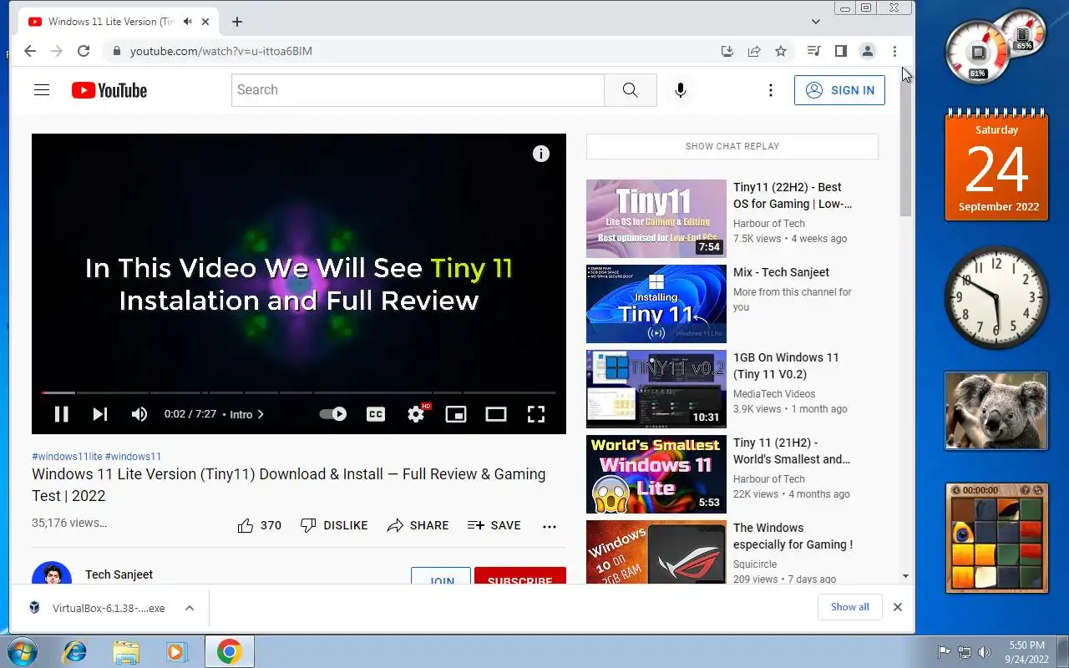Activate the miniplayer
Image resolution: width=1069 pixels, height=668 pixels.
456,414
